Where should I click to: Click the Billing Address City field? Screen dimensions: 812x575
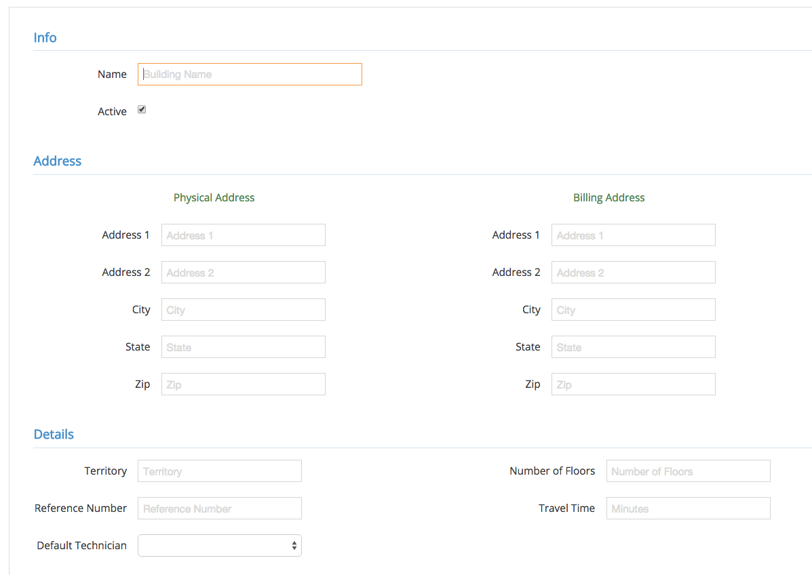(x=634, y=309)
